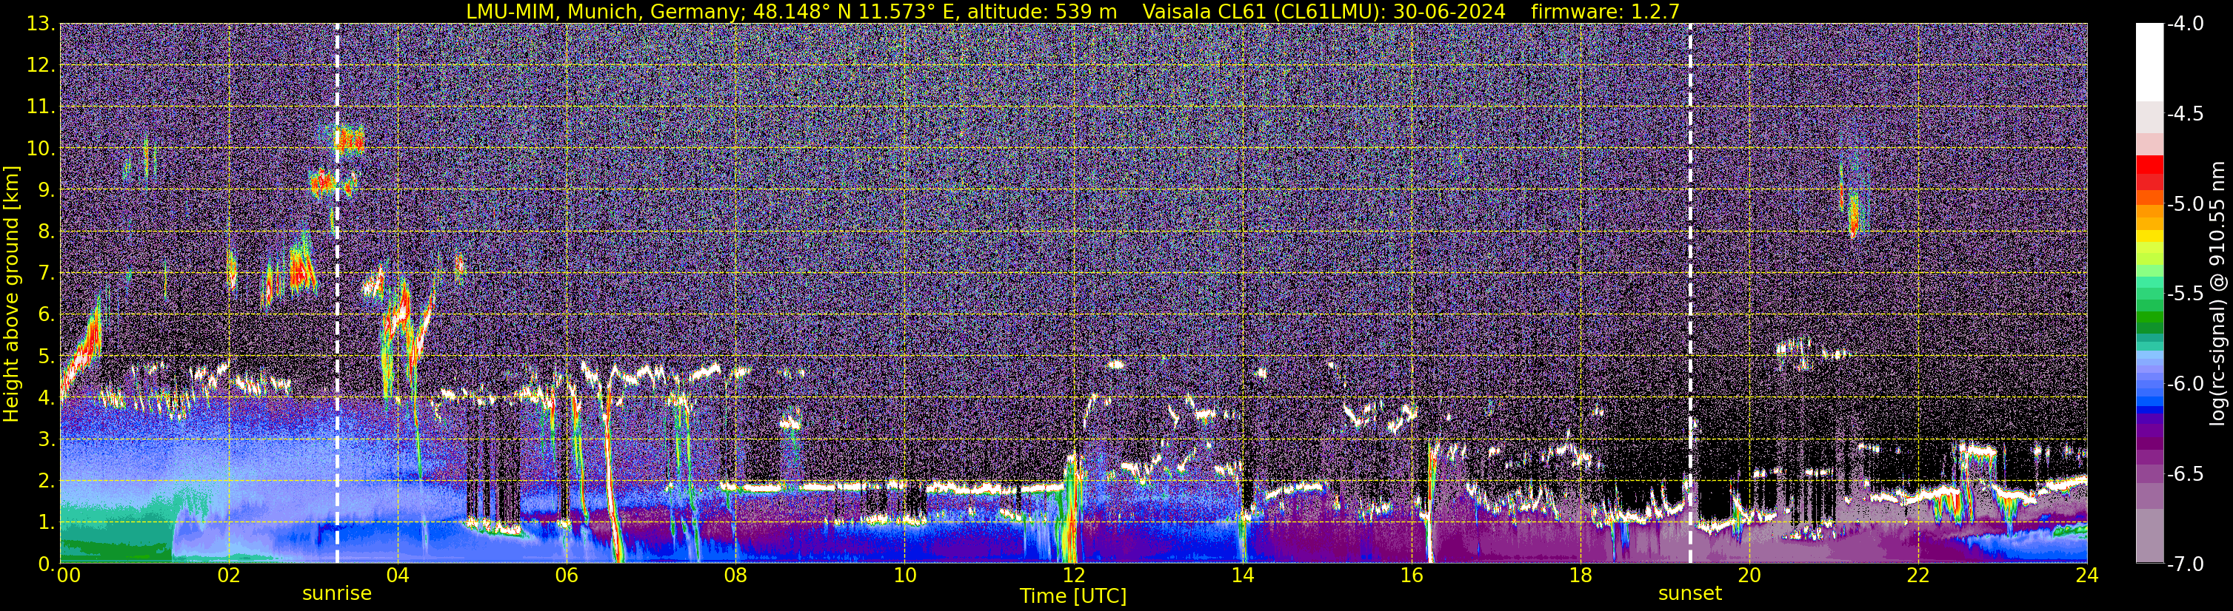The image size is (2233, 611).
Task: Select the "sunset" label below the plot
Action: (1690, 594)
